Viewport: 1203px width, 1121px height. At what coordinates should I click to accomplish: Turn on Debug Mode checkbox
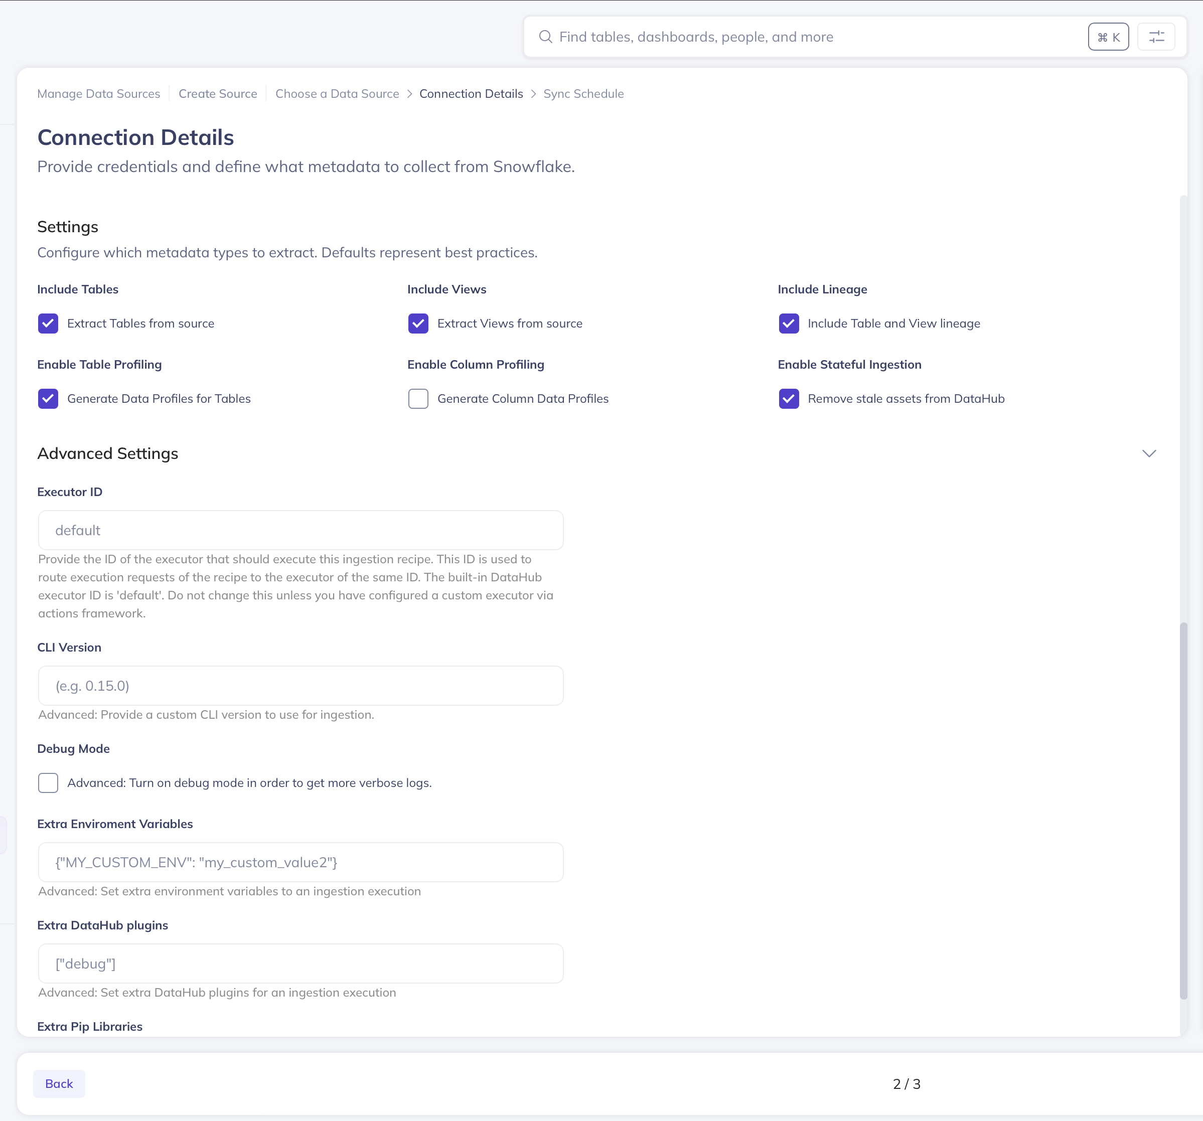[48, 783]
